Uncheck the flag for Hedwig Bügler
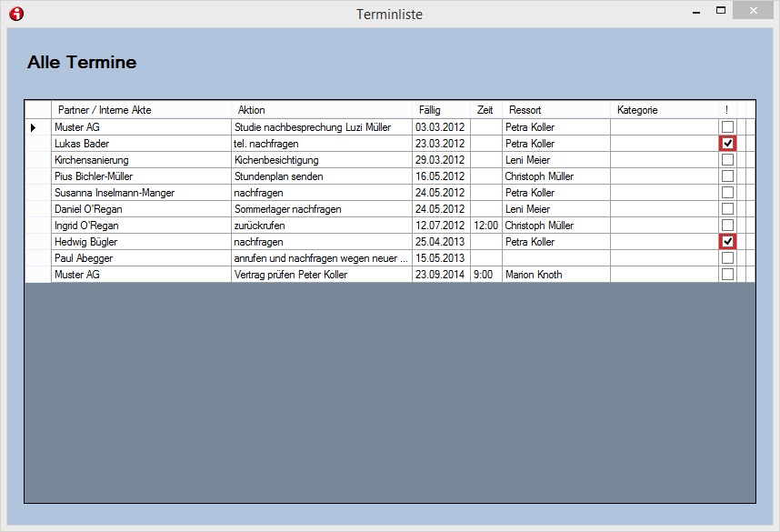 [x=727, y=242]
